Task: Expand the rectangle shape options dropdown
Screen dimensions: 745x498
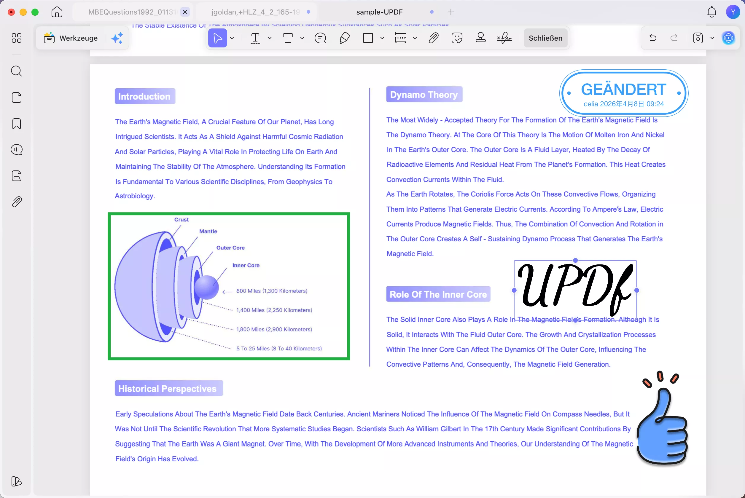Action: pyautogui.click(x=382, y=38)
